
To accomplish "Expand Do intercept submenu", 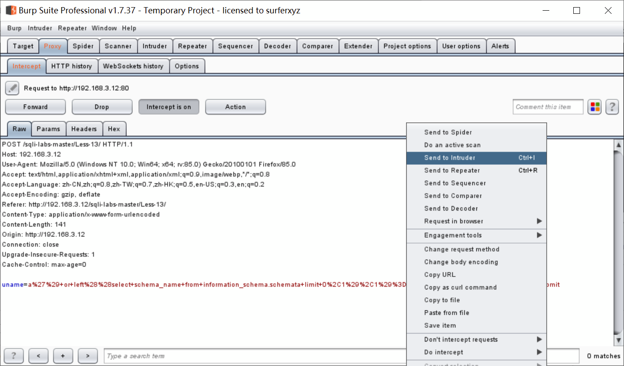I will (x=476, y=352).
